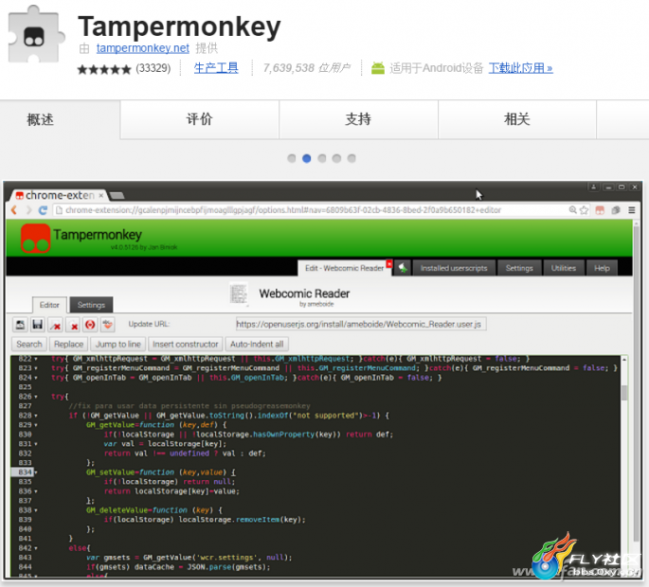
Task: Click the Tampermonkey puzzle-piece extension icon
Action: click(36, 35)
